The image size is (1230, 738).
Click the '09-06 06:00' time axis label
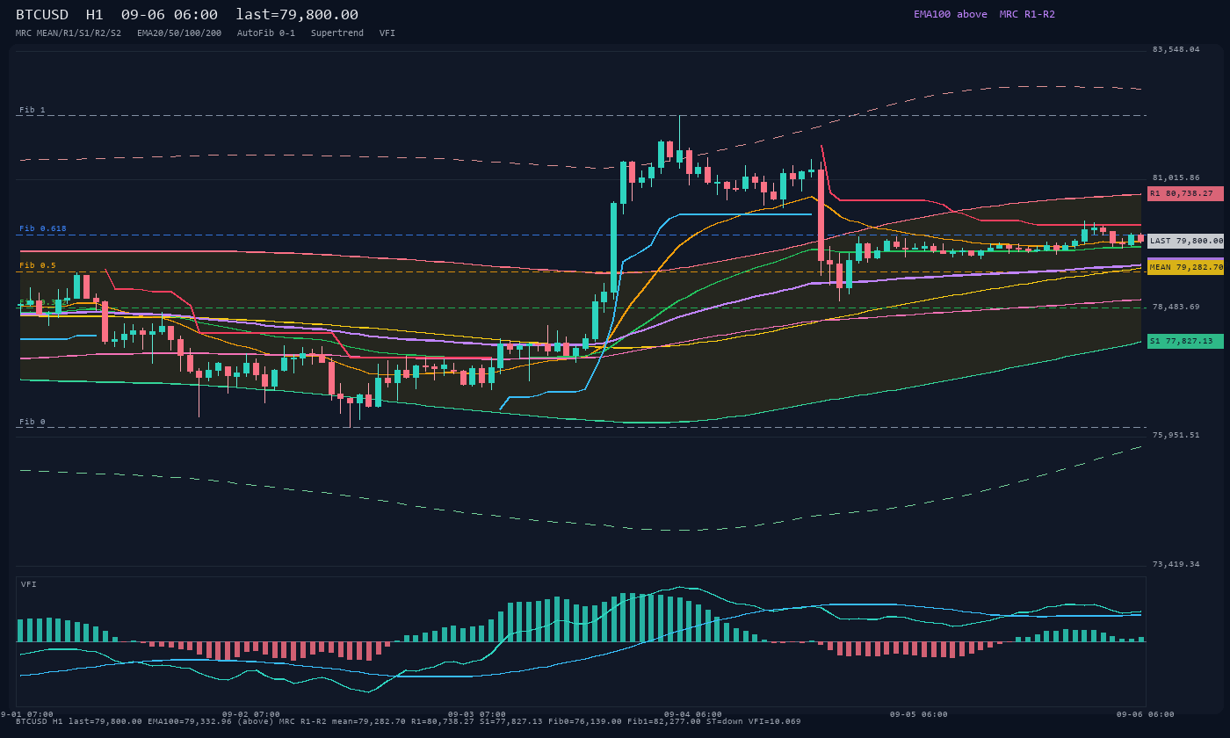pyautogui.click(x=1146, y=714)
